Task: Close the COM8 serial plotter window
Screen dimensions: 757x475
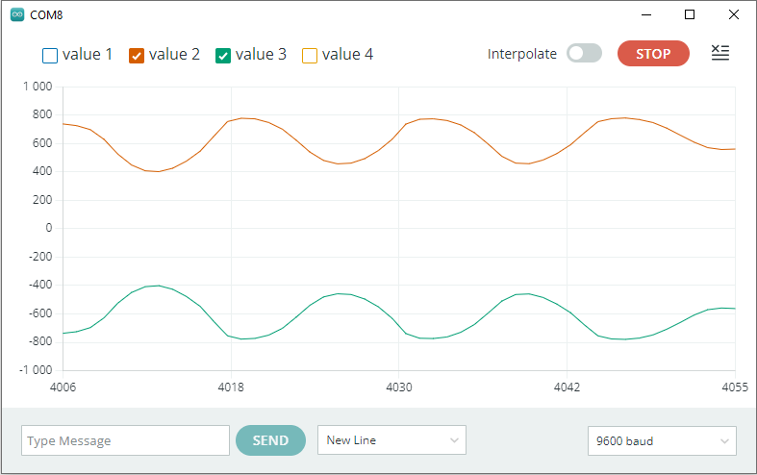Action: (734, 15)
